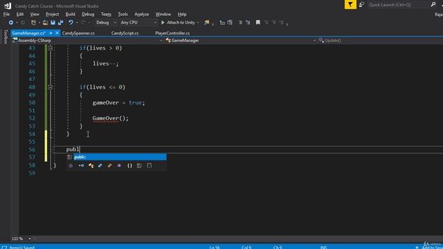Click the Attach to Unity button
Viewport: 443px width, 249px height.
pyautogui.click(x=178, y=23)
